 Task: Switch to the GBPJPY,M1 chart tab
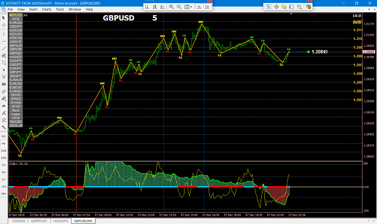(x=39, y=221)
